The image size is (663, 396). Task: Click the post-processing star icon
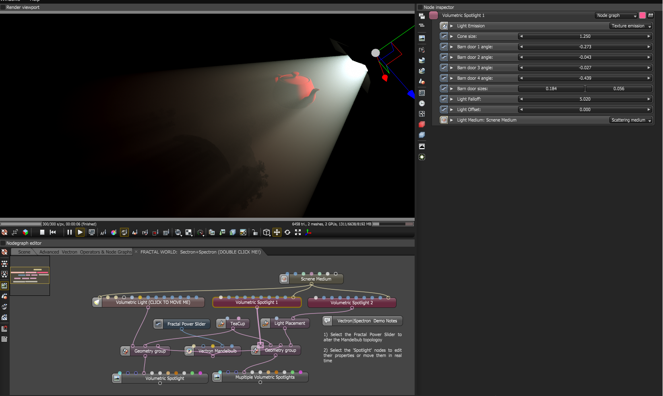422,157
